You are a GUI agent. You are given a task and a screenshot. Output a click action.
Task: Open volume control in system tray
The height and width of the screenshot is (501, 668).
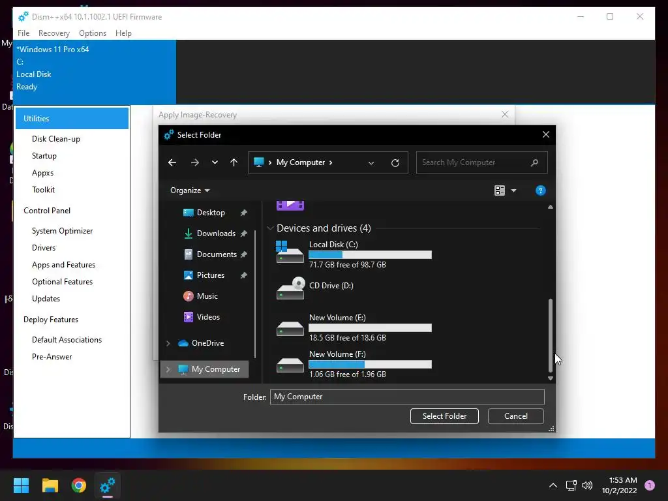[587, 485]
